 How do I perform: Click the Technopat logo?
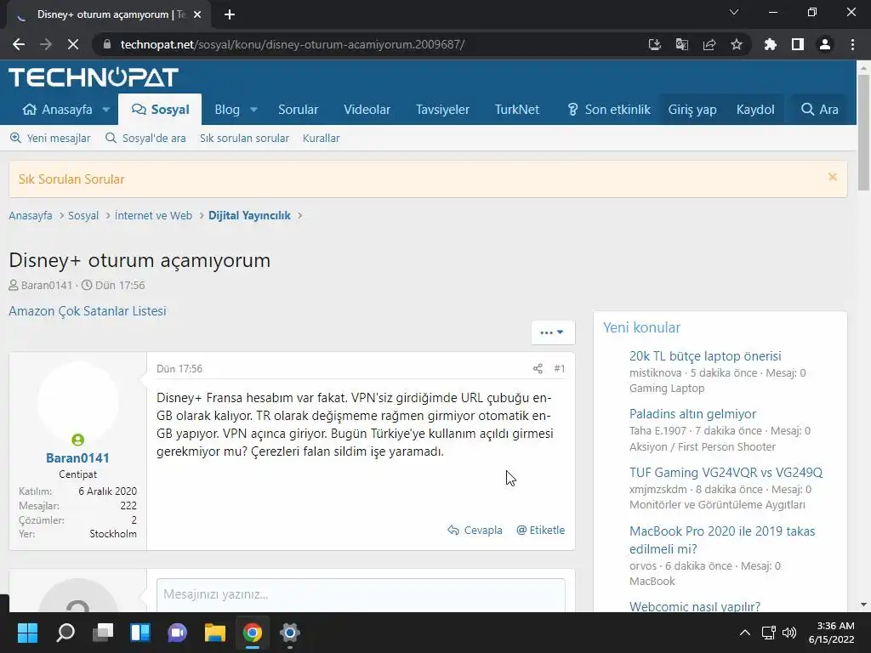click(x=94, y=77)
